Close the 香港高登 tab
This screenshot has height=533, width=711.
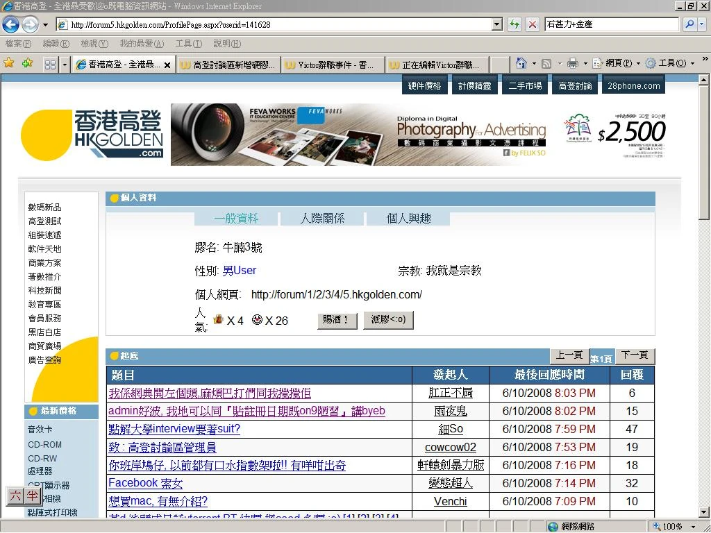[167, 65]
